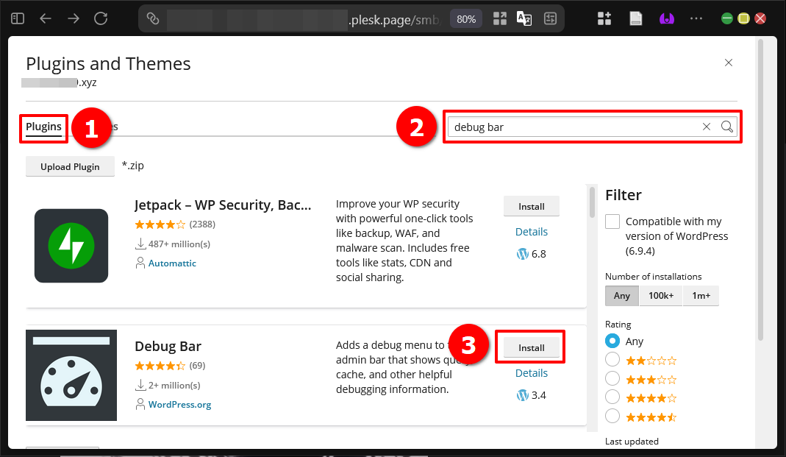Image resolution: width=786 pixels, height=457 pixels.
Task: Clear the plugin search text
Action: point(707,127)
